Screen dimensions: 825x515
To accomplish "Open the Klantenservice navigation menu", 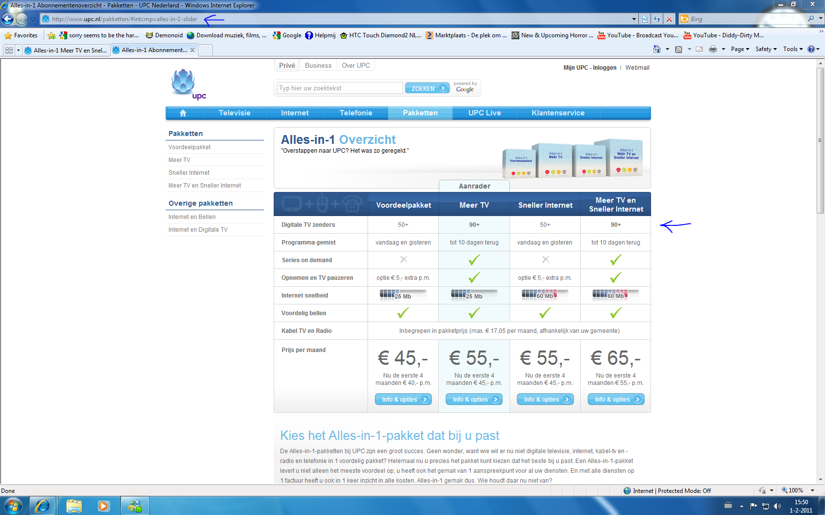I will (x=558, y=113).
